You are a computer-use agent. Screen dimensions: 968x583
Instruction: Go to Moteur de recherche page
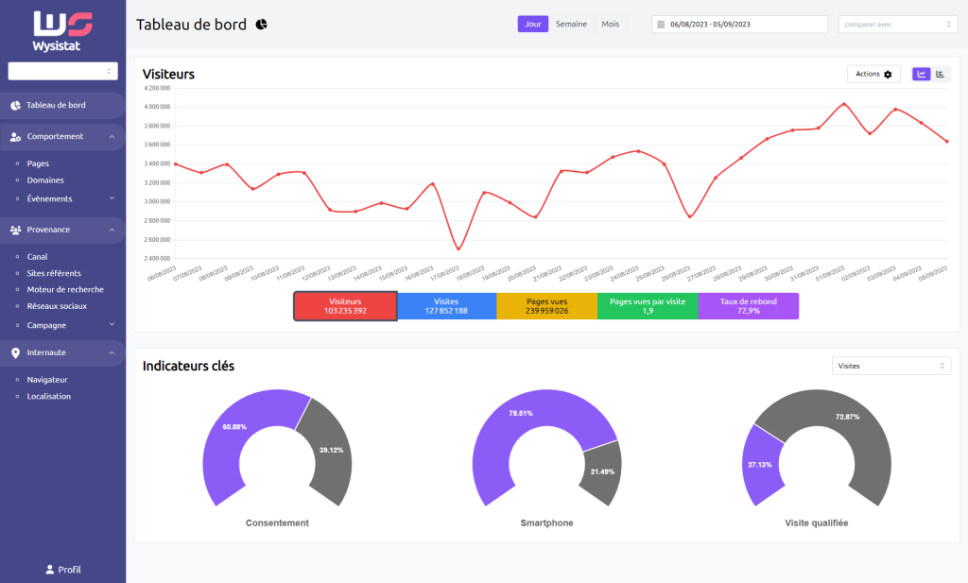click(65, 289)
